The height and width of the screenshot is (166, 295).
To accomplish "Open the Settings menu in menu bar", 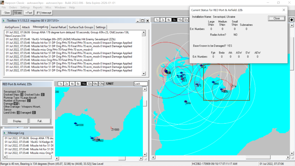I will (x=25, y=7).
